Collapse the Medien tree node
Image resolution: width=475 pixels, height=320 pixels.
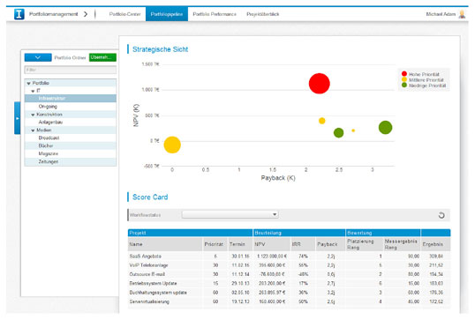click(33, 130)
